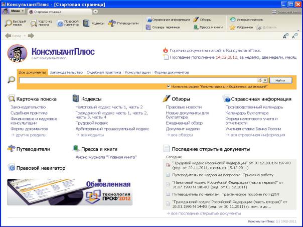The image size is (303, 227).
Task: Click the flame icon for hot documents
Action: [166, 50]
